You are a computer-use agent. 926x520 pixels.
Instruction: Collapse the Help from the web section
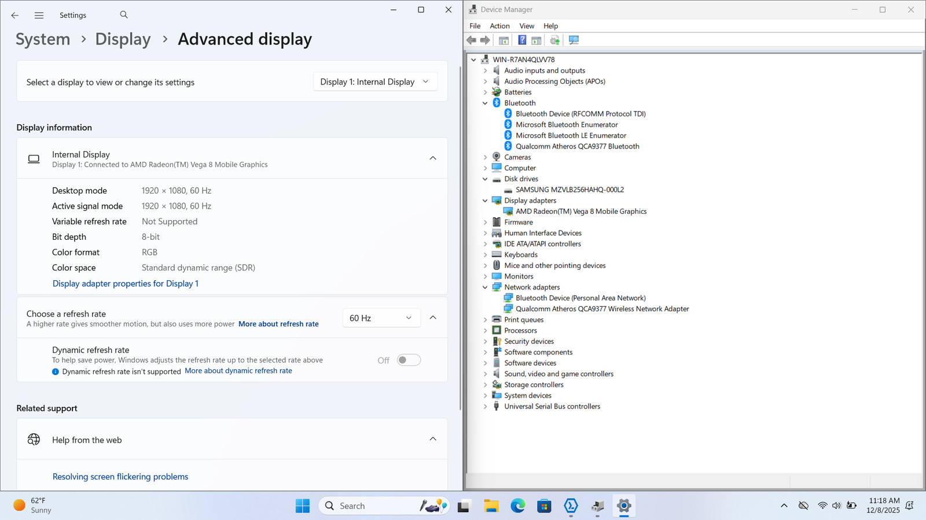pyautogui.click(x=433, y=439)
